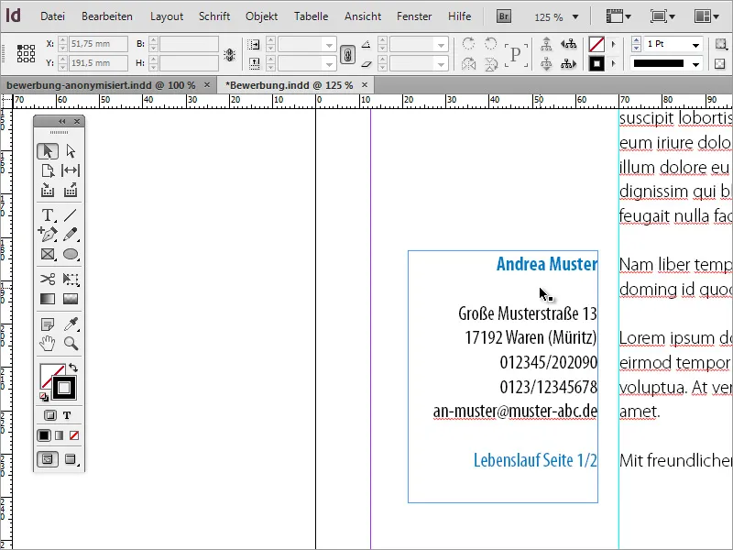The width and height of the screenshot is (733, 550).
Task: Select the Gap tool
Action: coord(71,170)
